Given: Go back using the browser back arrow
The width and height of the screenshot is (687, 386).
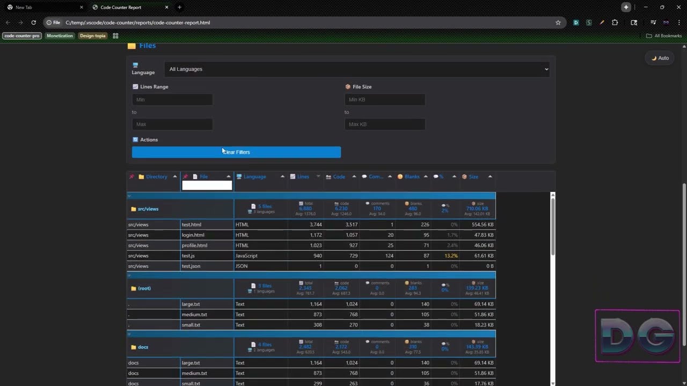Looking at the screenshot, I should [x=8, y=23].
